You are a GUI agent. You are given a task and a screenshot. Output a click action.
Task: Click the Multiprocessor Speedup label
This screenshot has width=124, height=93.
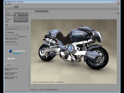[11, 39]
